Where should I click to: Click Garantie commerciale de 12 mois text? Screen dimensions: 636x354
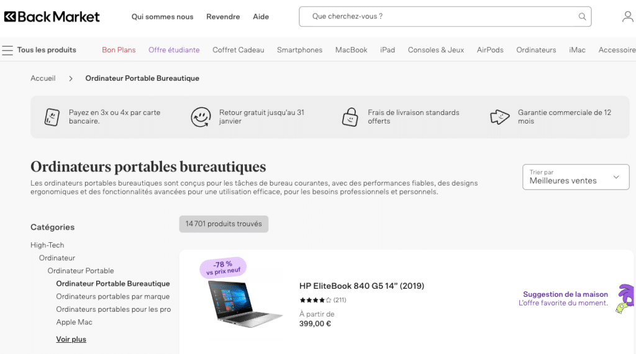(564, 117)
